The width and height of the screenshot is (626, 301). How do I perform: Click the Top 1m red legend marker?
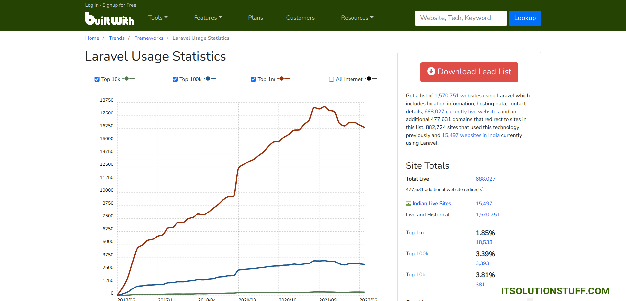point(284,79)
